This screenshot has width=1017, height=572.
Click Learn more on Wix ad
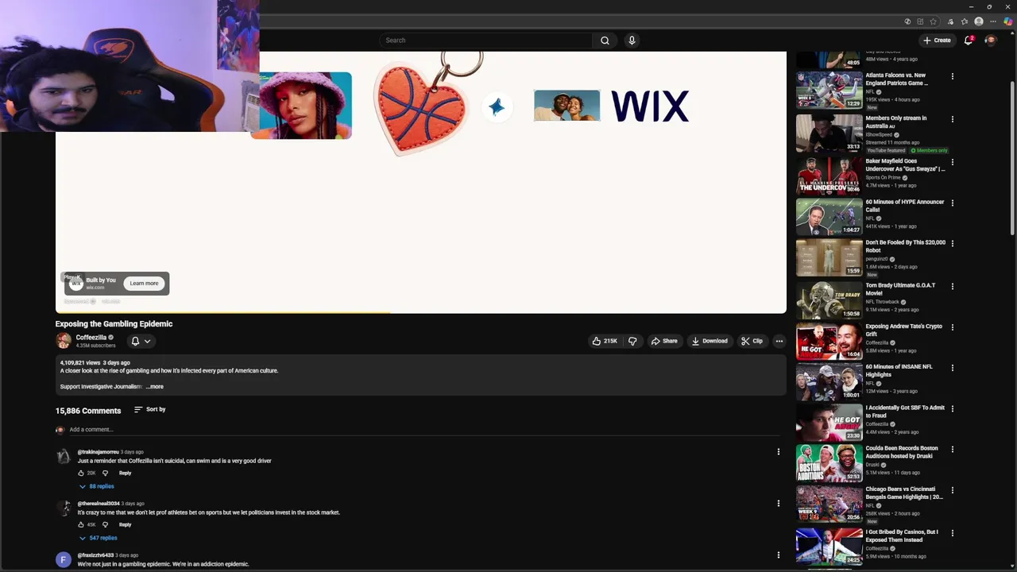coord(144,284)
